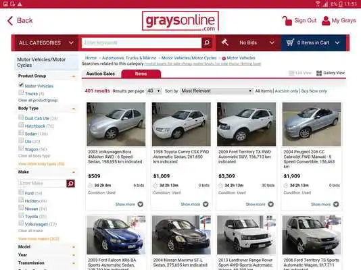Check the Sedan body type checkbox
Screen dimensions: 361x270
[x=21, y=133]
